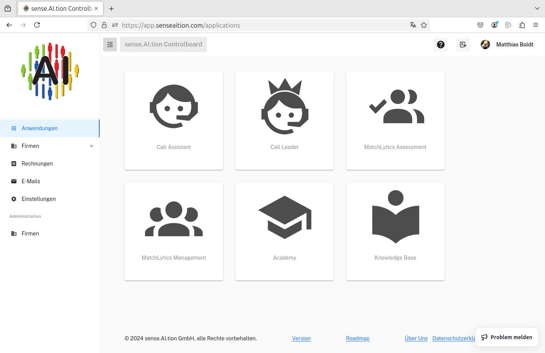
Task: Open the Academy graduation cap icon
Action: (285, 217)
